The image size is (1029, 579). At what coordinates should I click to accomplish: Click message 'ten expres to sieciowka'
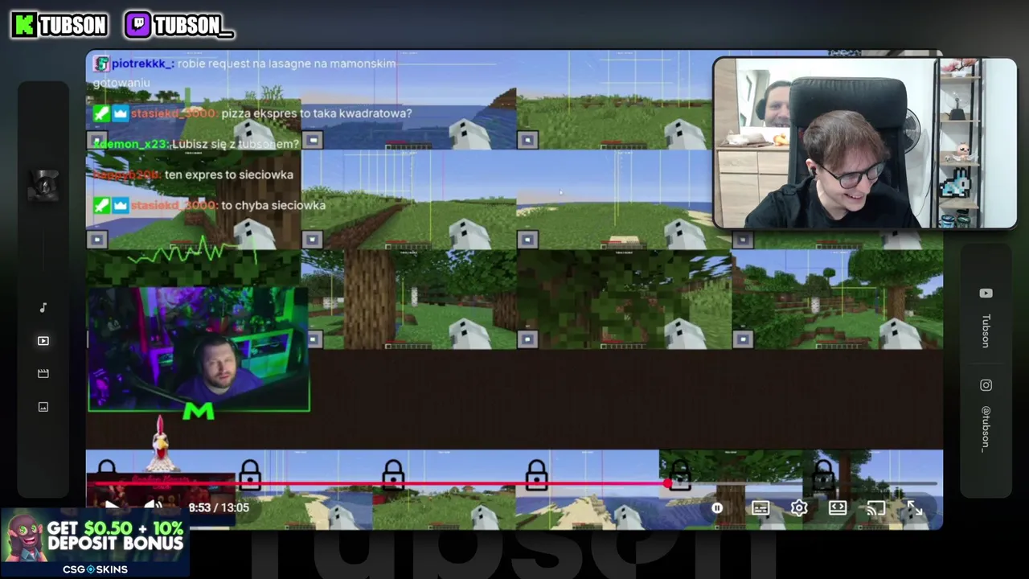[228, 175]
